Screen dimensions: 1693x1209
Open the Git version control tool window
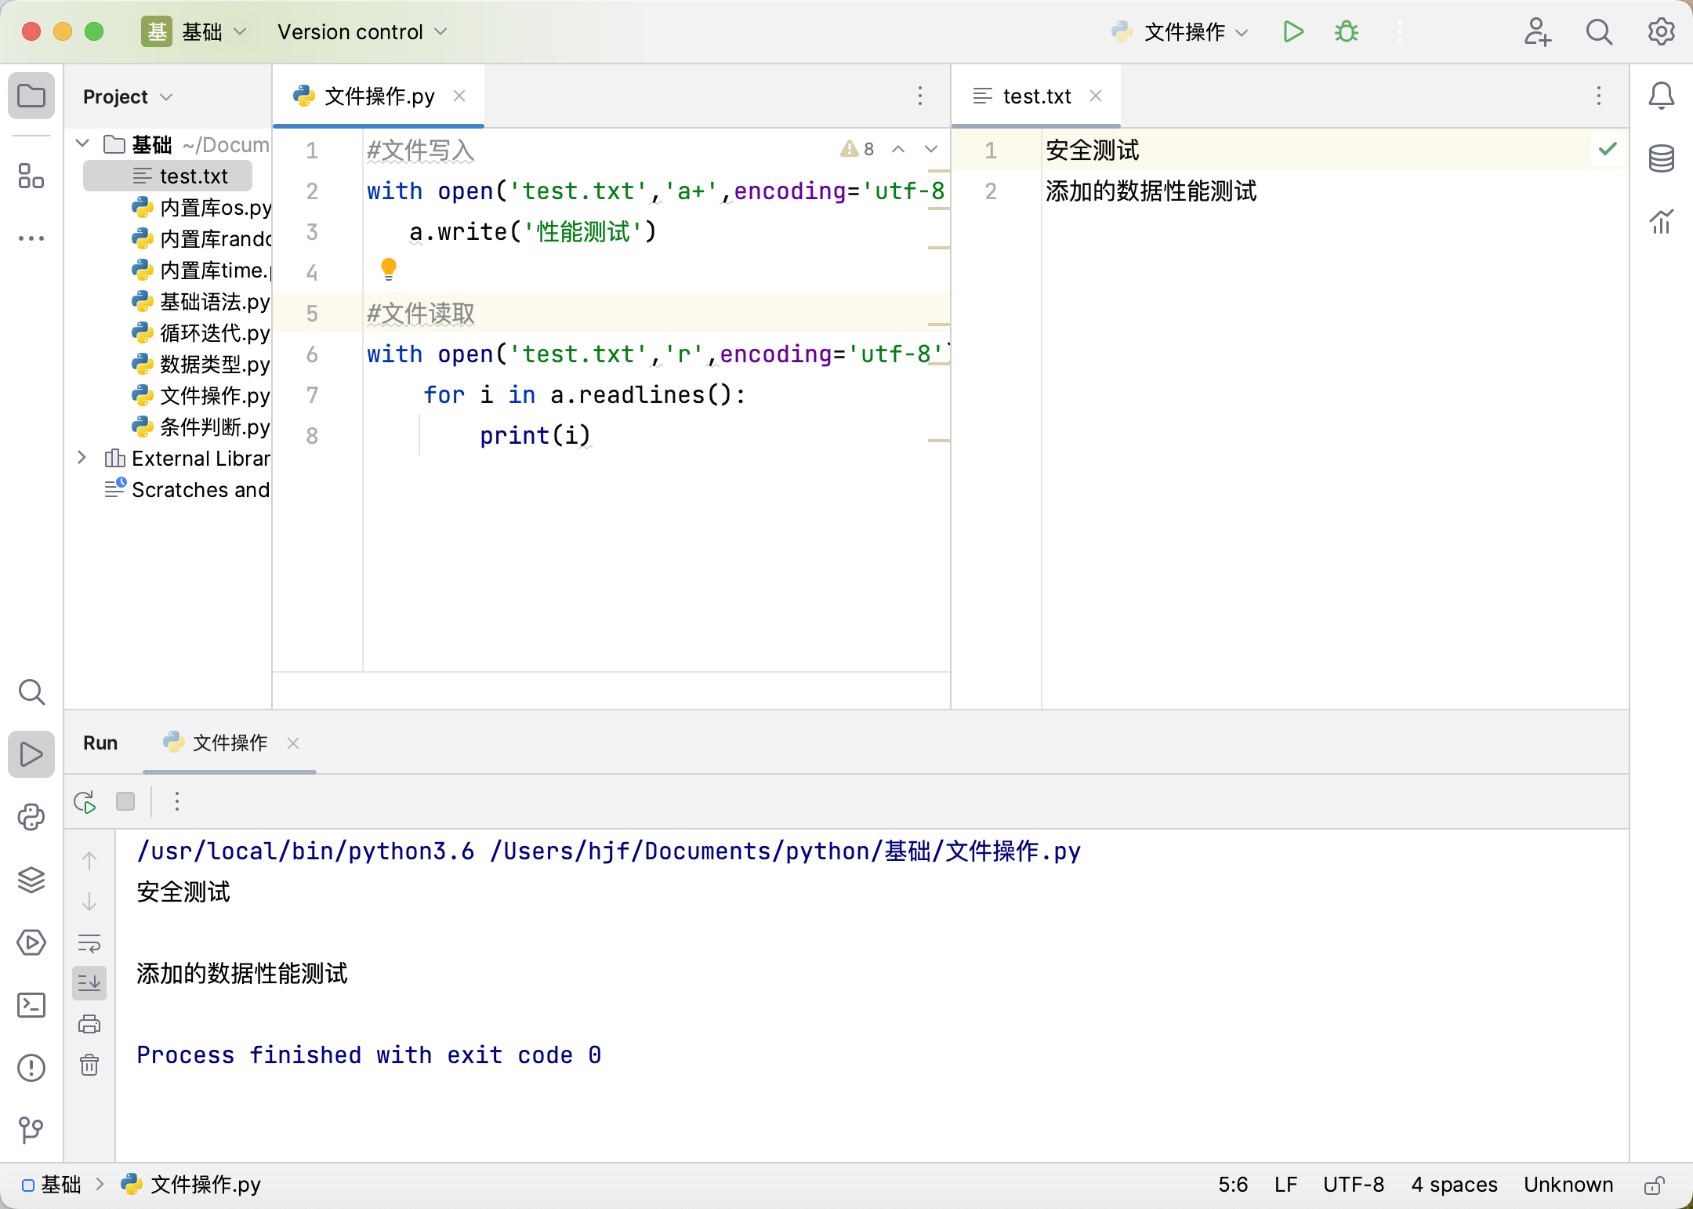(x=31, y=1130)
